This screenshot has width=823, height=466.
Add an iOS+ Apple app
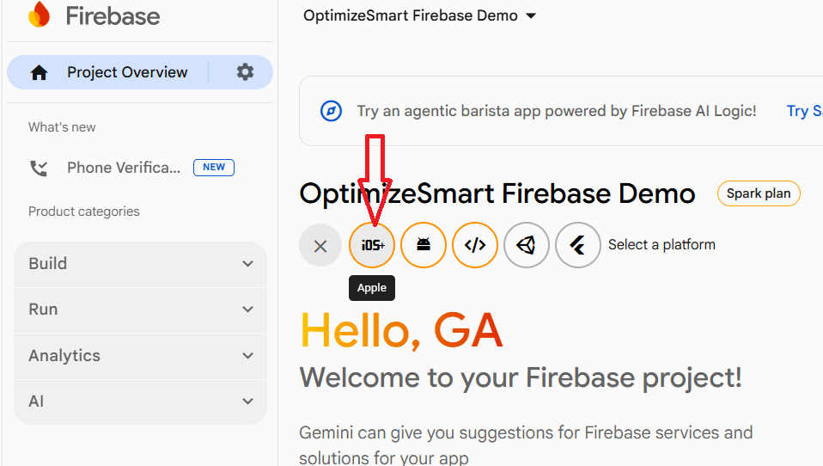[372, 245]
